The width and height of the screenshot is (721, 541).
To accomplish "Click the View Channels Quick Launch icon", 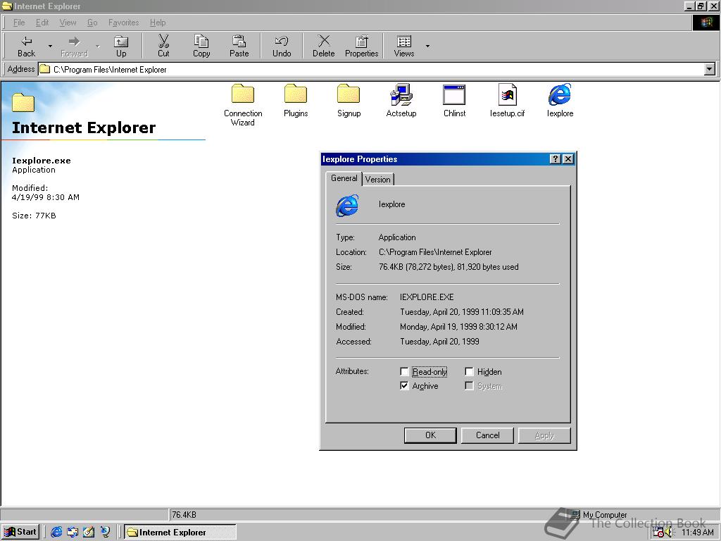I will 105,533.
